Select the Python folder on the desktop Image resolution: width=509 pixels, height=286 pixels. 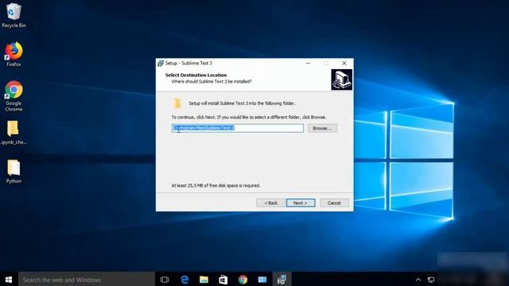click(x=14, y=172)
